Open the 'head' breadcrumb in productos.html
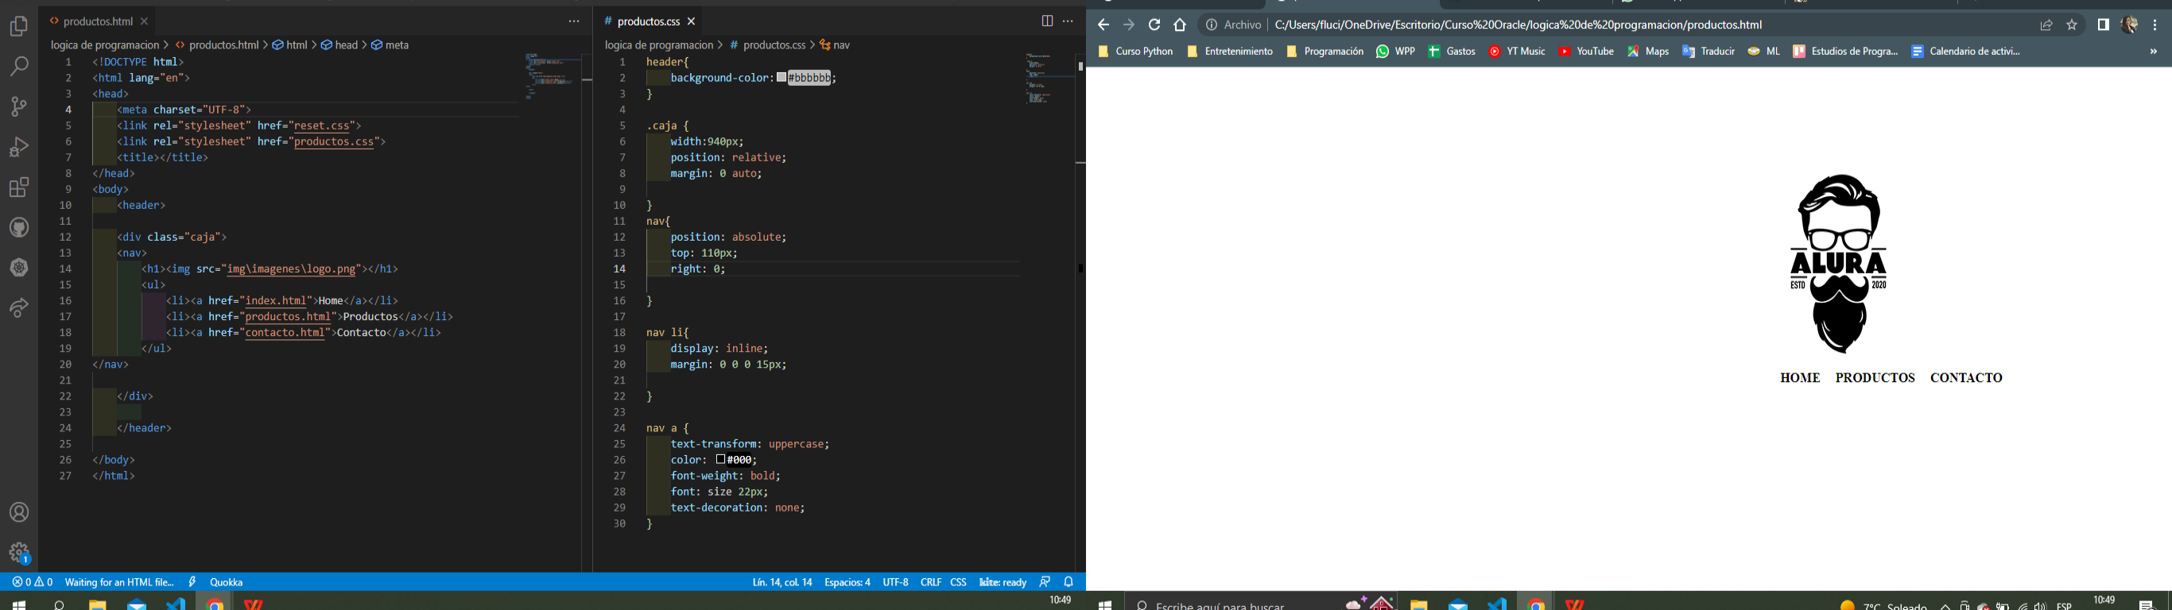2172x610 pixels. [x=339, y=44]
